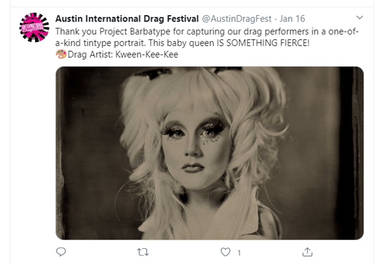The image size is (380, 264).
Task: Retweet this Austin Drag Festival post
Action: pyautogui.click(x=142, y=252)
